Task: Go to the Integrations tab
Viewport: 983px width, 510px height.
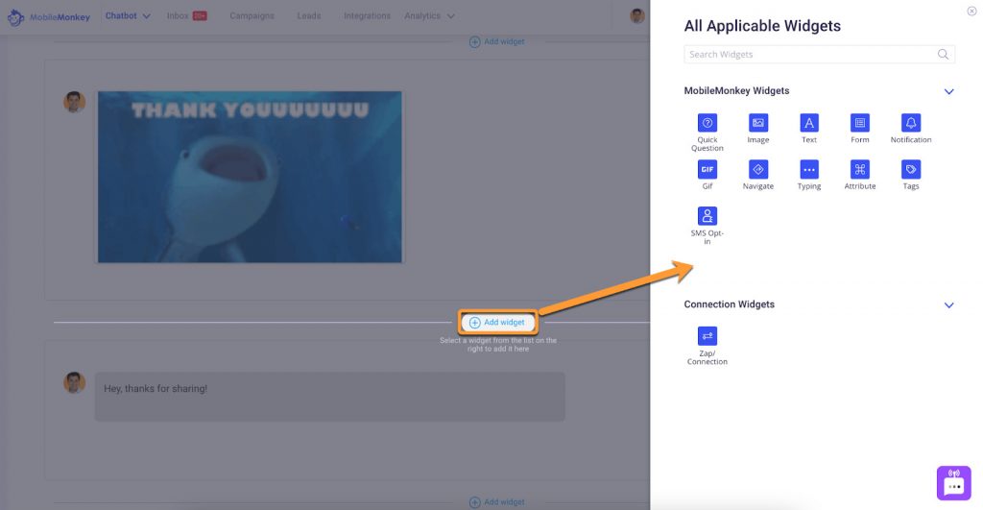Action: [367, 15]
